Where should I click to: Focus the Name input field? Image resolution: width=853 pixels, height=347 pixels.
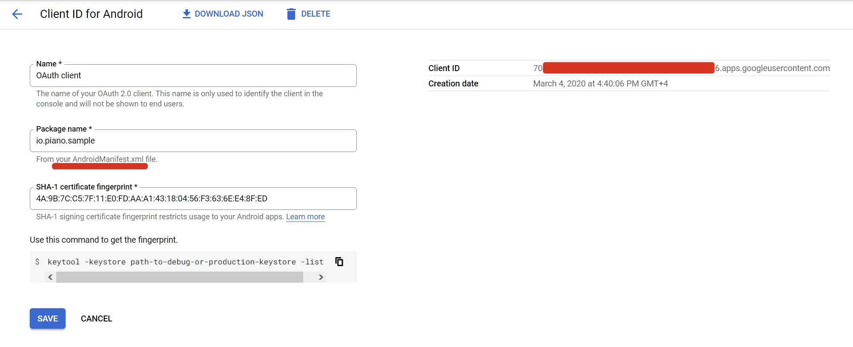coord(193,75)
